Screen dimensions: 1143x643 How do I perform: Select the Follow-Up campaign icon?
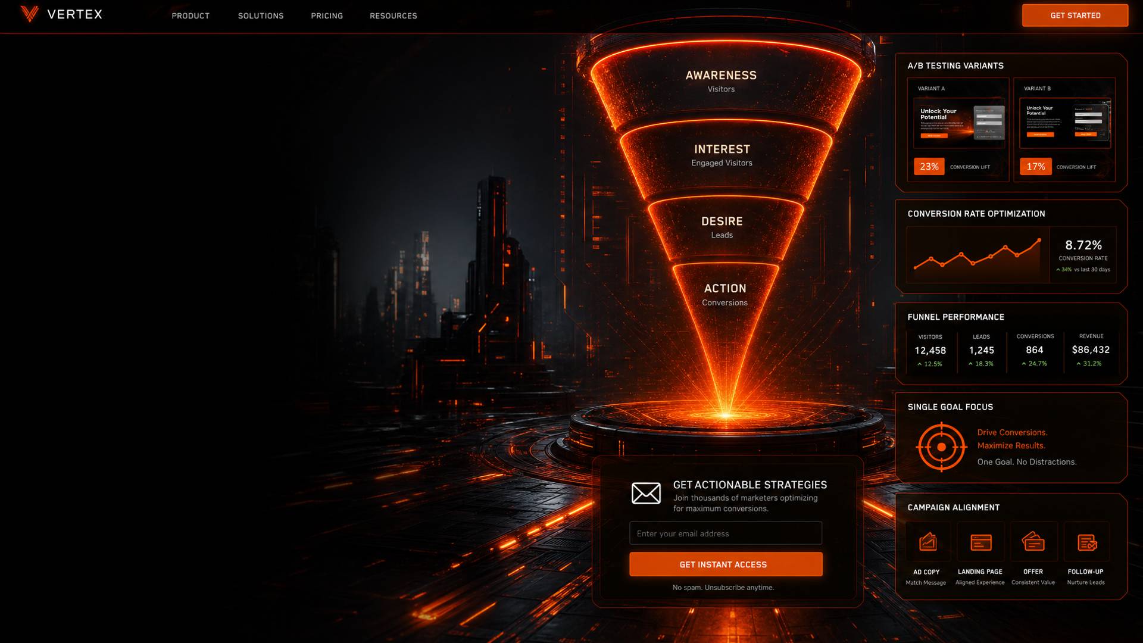click(1086, 542)
